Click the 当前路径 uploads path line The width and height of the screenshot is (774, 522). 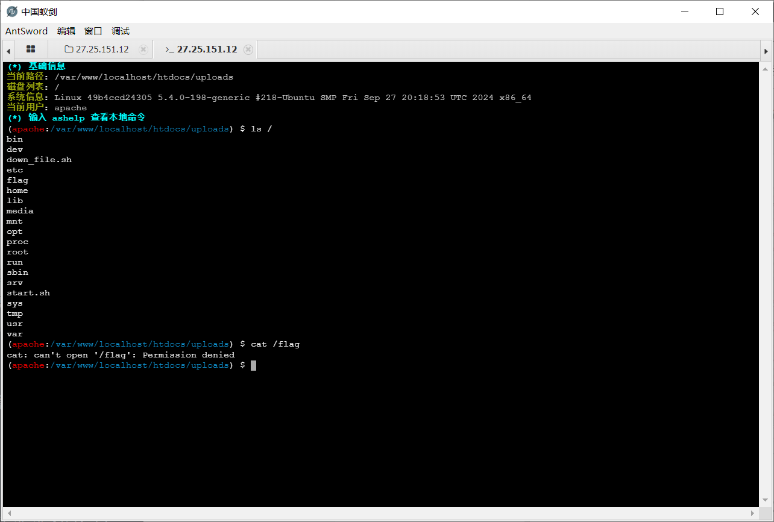pyautogui.click(x=120, y=77)
